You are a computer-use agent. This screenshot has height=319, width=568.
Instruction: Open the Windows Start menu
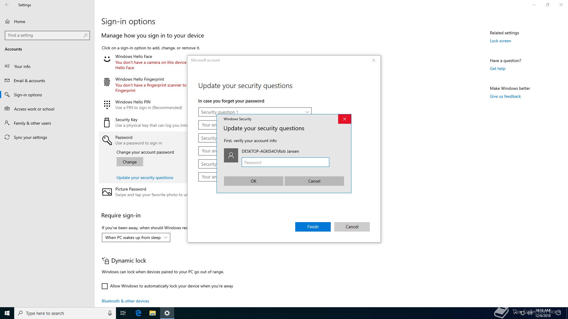click(7, 313)
